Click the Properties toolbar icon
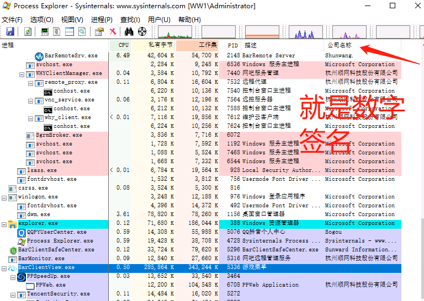 click(99, 32)
